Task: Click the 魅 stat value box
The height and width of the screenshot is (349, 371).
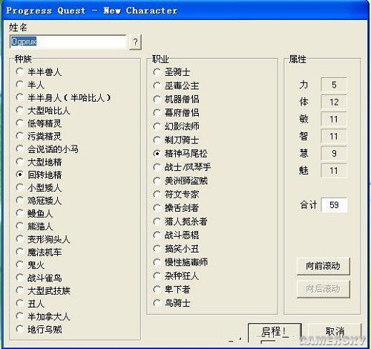Action: (x=334, y=171)
